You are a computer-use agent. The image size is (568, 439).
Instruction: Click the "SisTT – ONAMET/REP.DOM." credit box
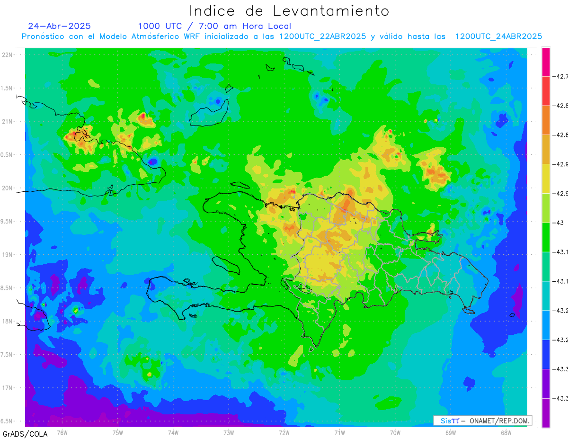click(482, 421)
